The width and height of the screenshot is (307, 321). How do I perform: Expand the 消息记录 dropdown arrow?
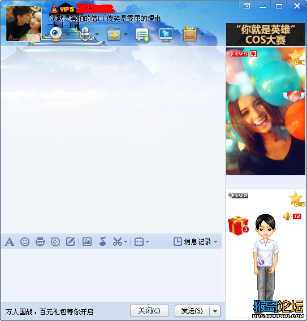(215, 242)
